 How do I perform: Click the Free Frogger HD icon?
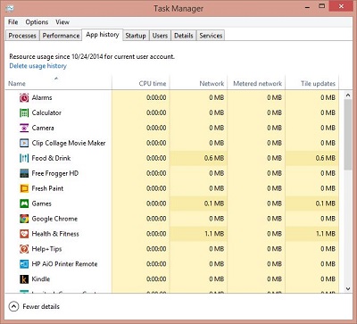coord(24,173)
